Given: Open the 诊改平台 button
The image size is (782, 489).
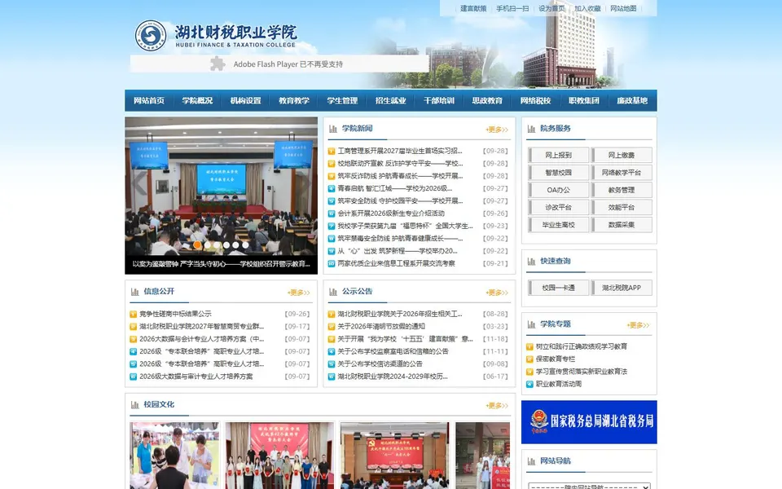Looking at the screenshot, I should (559, 208).
